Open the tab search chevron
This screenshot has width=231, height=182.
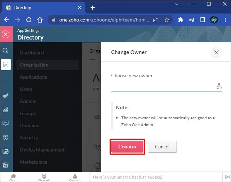click(177, 4)
